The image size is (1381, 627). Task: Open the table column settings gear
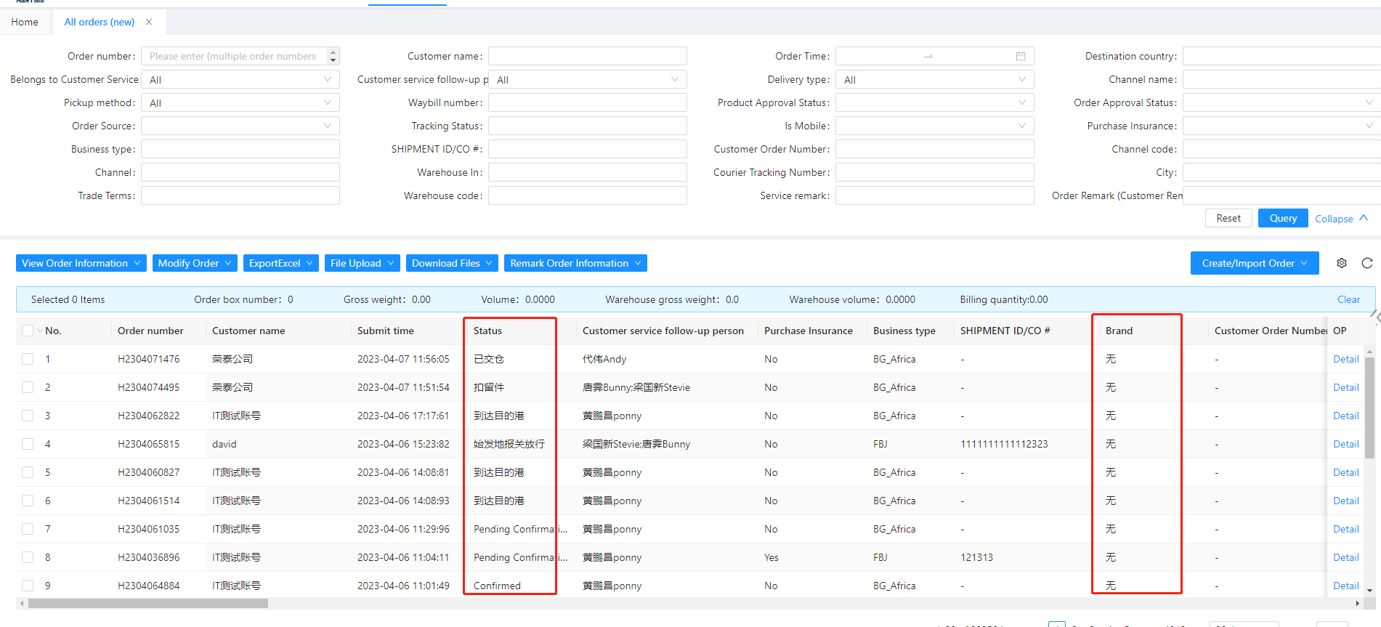1341,263
